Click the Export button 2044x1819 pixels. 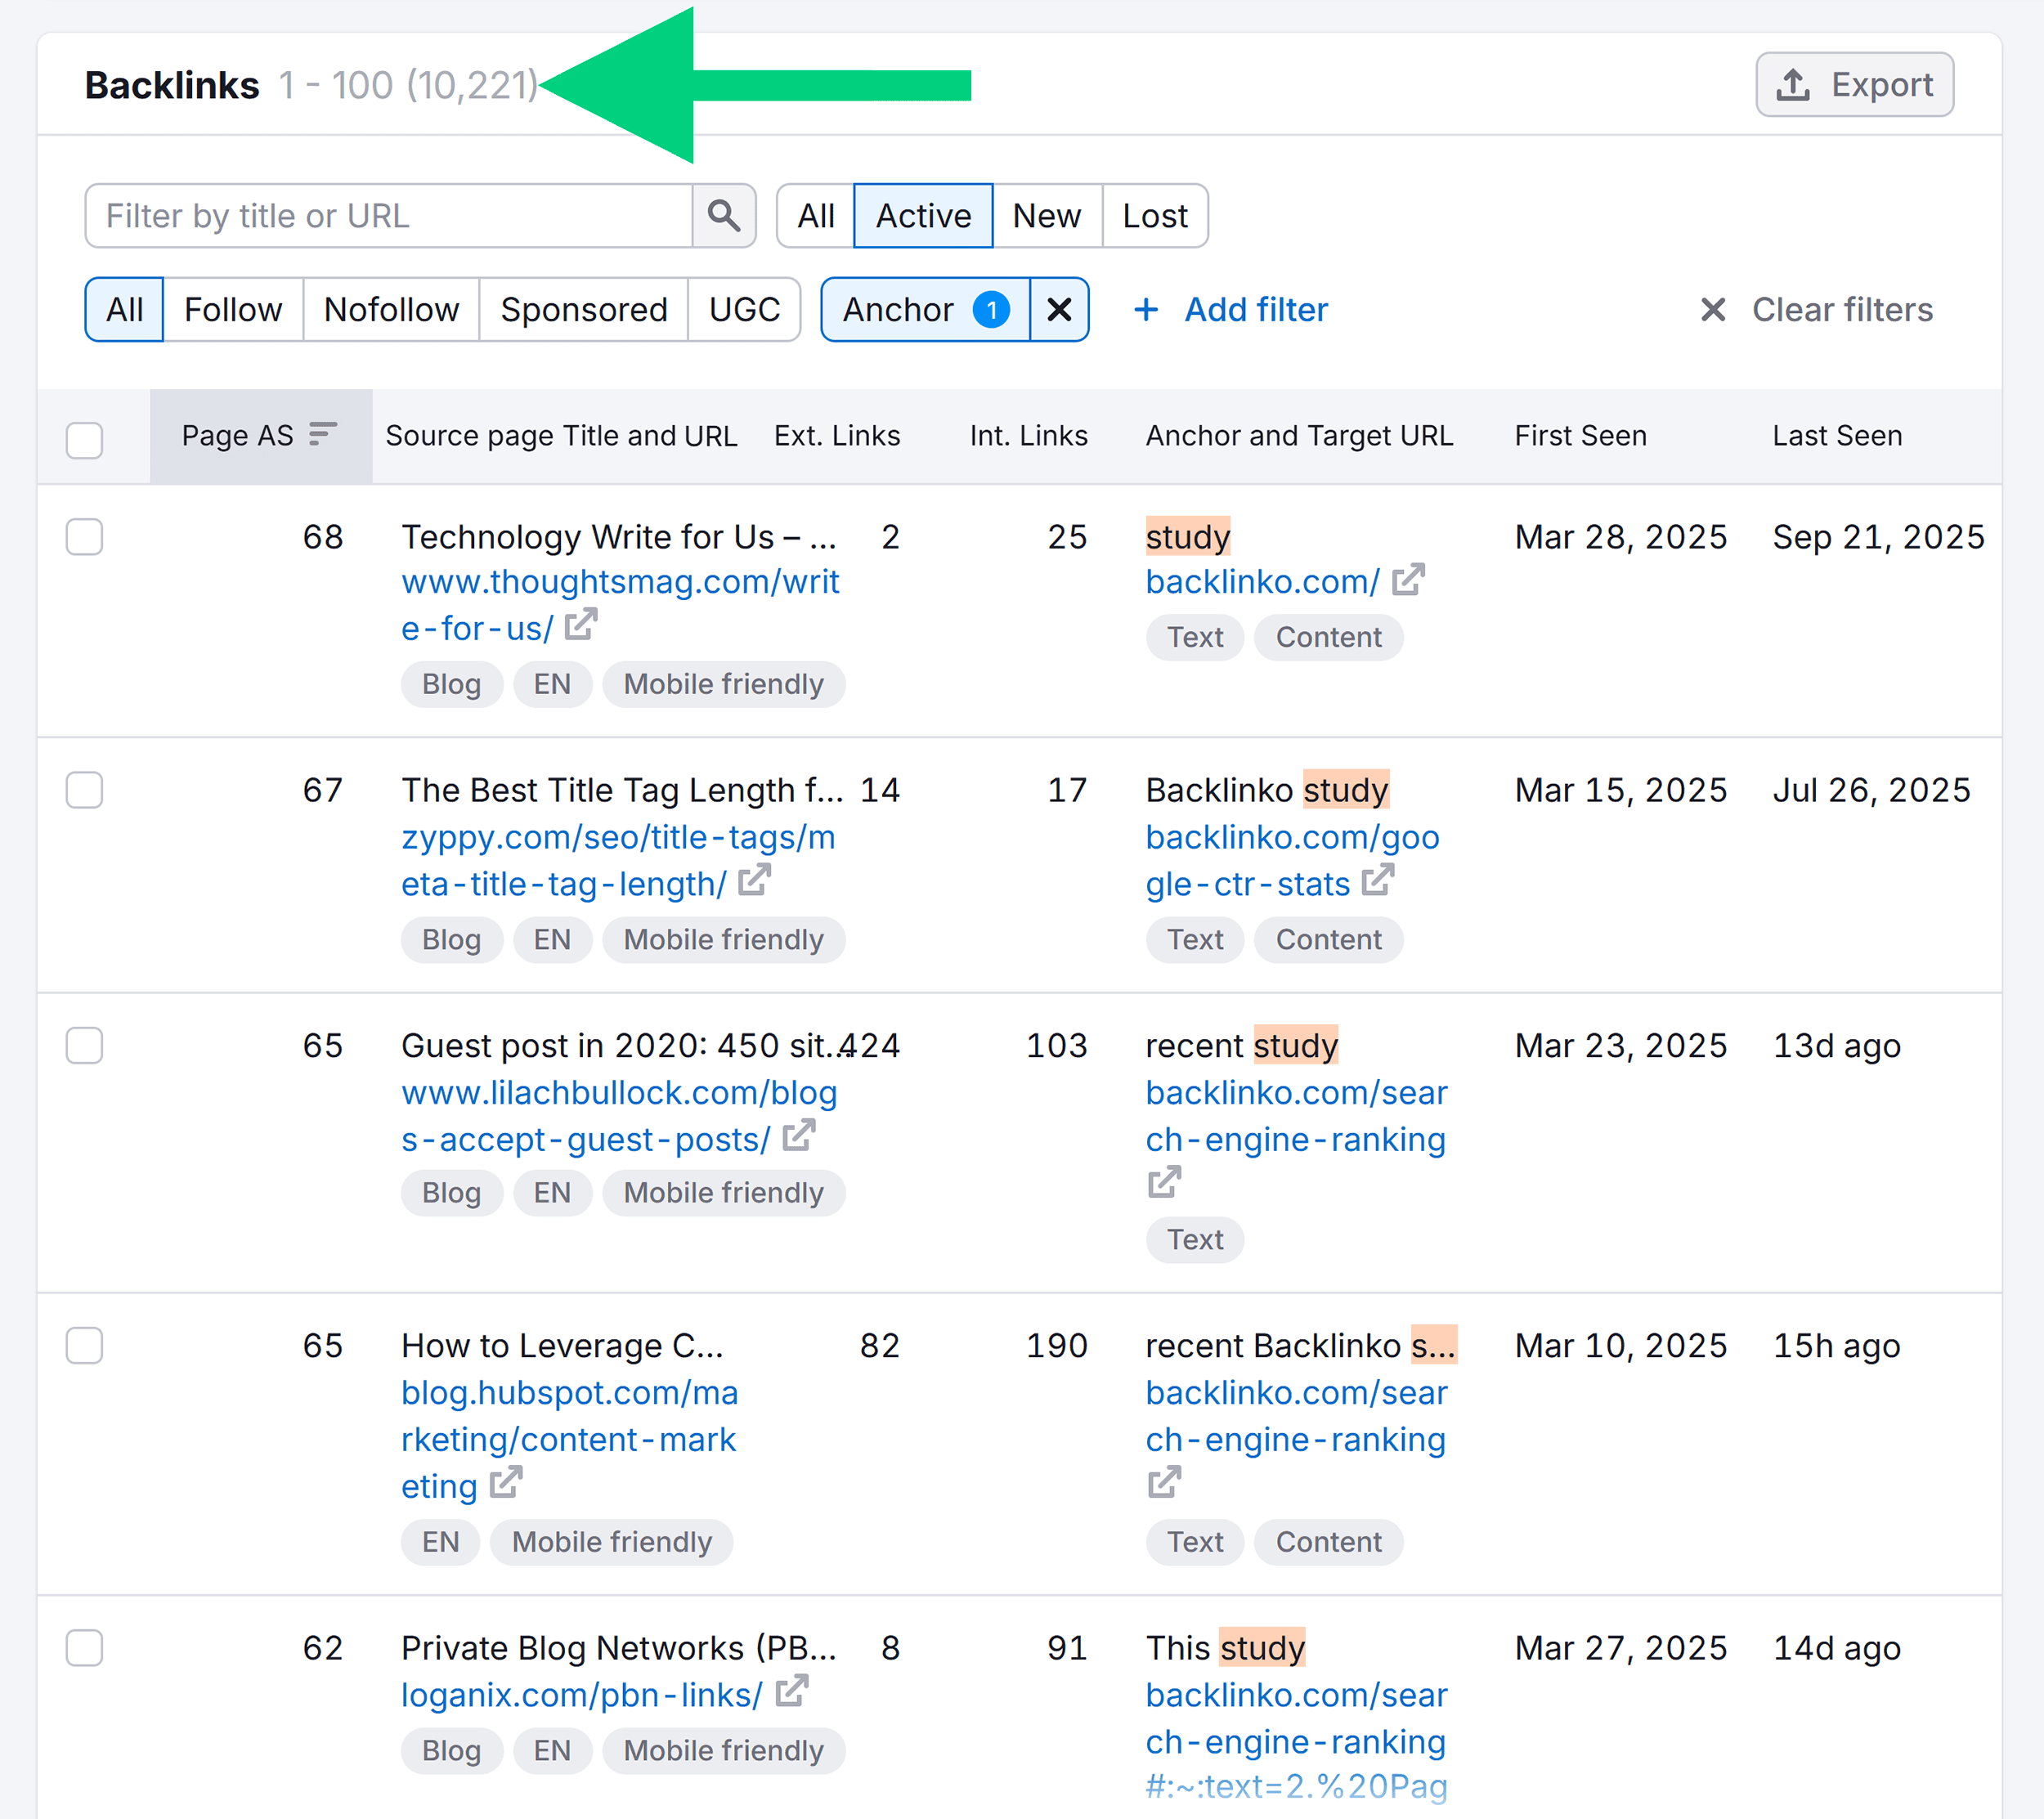[1854, 85]
